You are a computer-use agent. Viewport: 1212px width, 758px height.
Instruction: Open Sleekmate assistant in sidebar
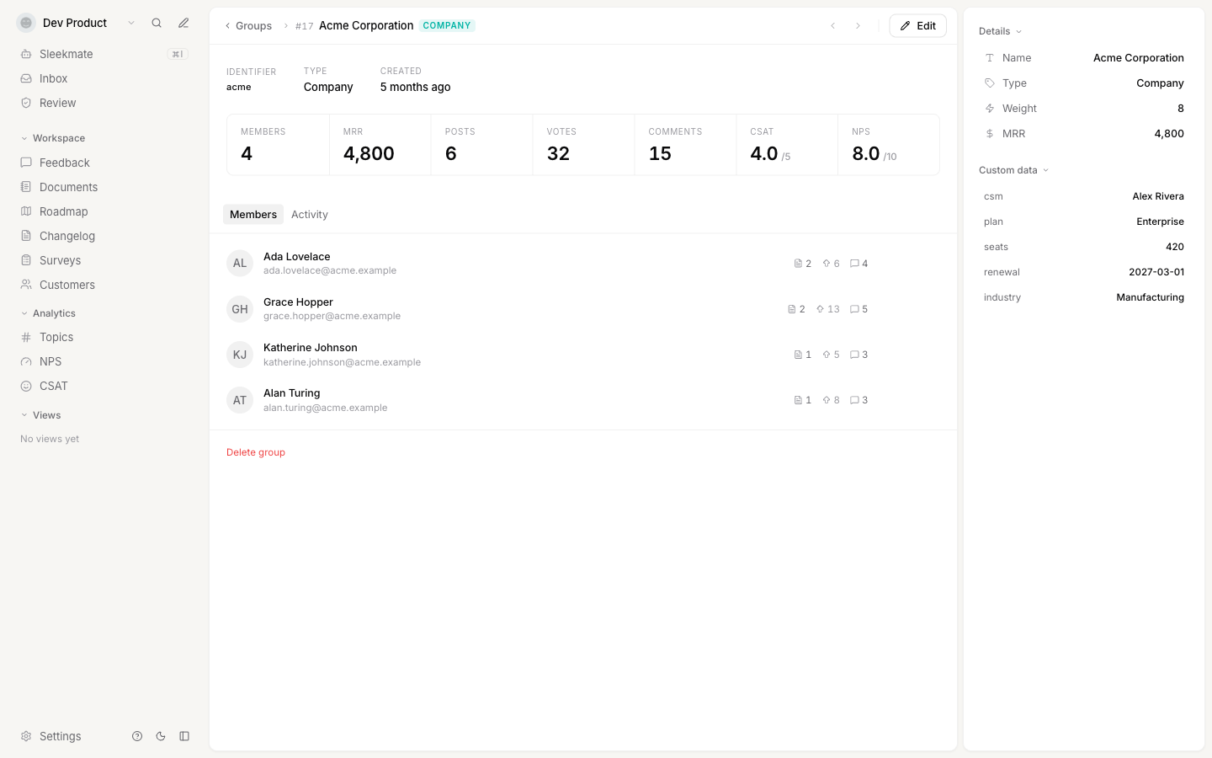[104, 54]
